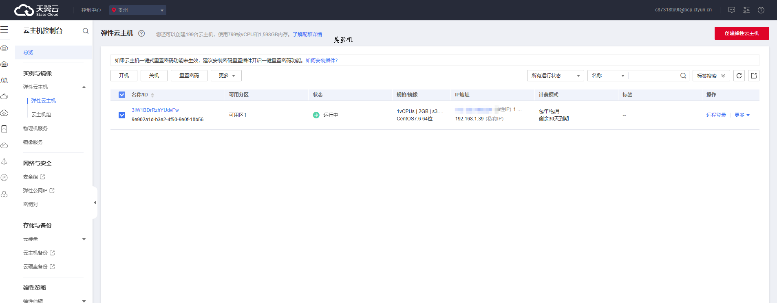Toggle the select-all checkbox in table header

[x=122, y=95]
